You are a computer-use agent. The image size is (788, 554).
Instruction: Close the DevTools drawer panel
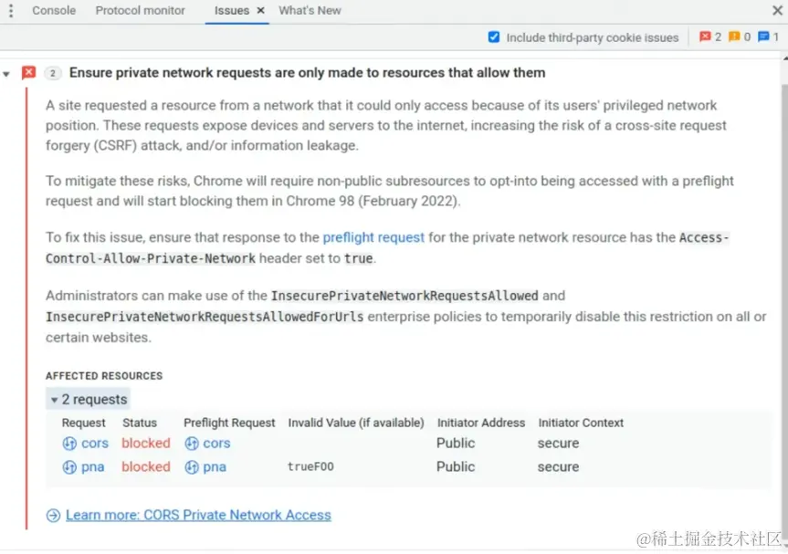point(777,11)
